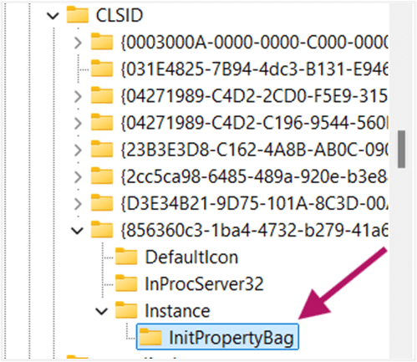Select key {856360c3-1ba4-4732-b279

coord(254,231)
